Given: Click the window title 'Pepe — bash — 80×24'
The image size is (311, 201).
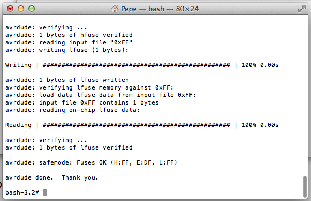Looking at the screenshot, I should (x=160, y=9).
